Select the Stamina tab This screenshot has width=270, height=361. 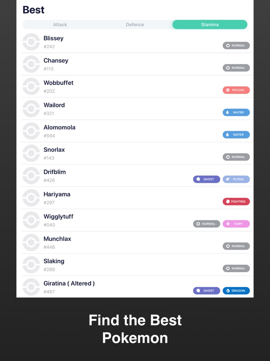click(x=210, y=25)
